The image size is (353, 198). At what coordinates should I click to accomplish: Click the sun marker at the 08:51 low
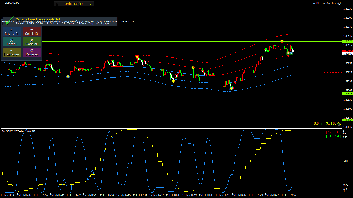coord(231,88)
